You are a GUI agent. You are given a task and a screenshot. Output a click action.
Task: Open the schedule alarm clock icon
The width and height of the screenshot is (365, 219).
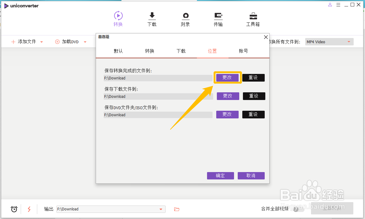click(x=14, y=209)
